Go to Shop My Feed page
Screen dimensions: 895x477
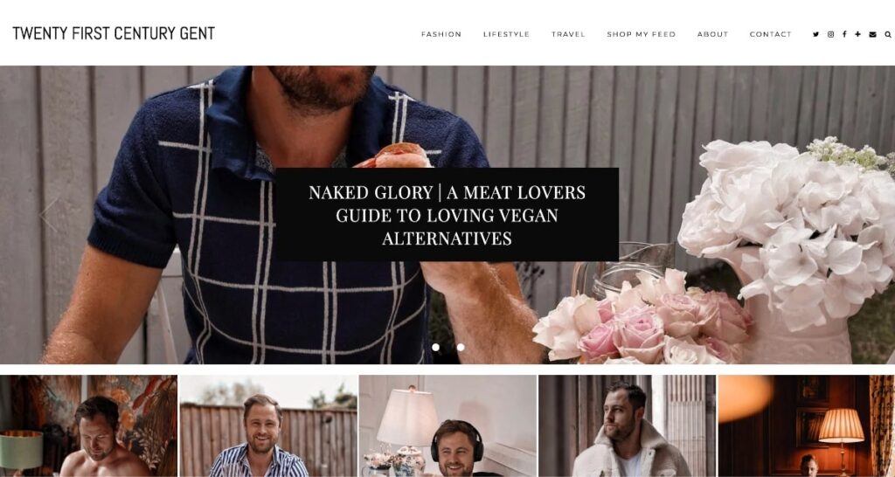(641, 34)
